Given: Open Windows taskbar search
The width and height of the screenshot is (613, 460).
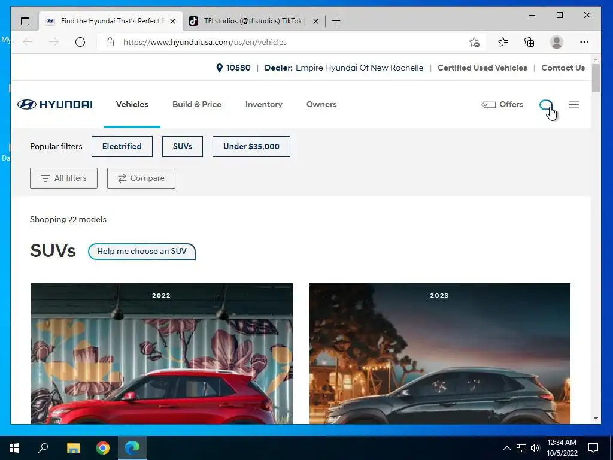Looking at the screenshot, I should coord(43,448).
